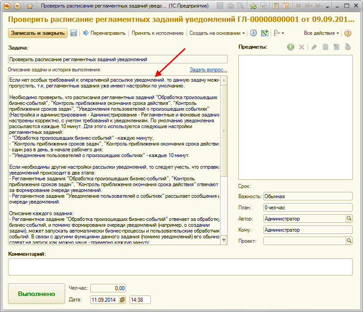Add to favorites star with arrow icon
This screenshot has width=363, height=312.
coord(253,6)
